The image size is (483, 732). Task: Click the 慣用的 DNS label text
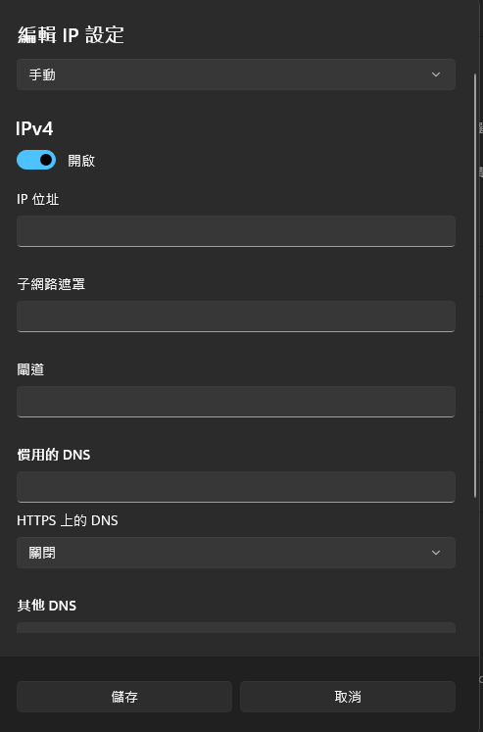pos(54,455)
